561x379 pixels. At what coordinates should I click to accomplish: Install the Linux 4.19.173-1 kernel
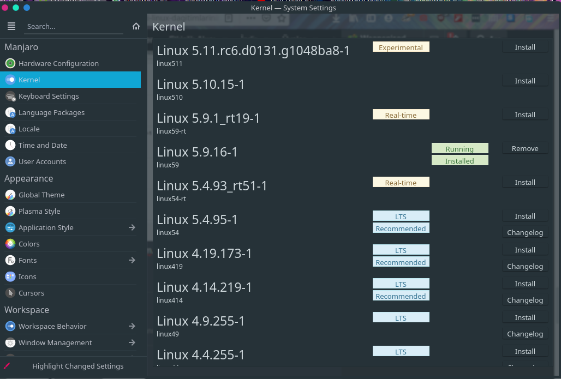[x=525, y=250]
